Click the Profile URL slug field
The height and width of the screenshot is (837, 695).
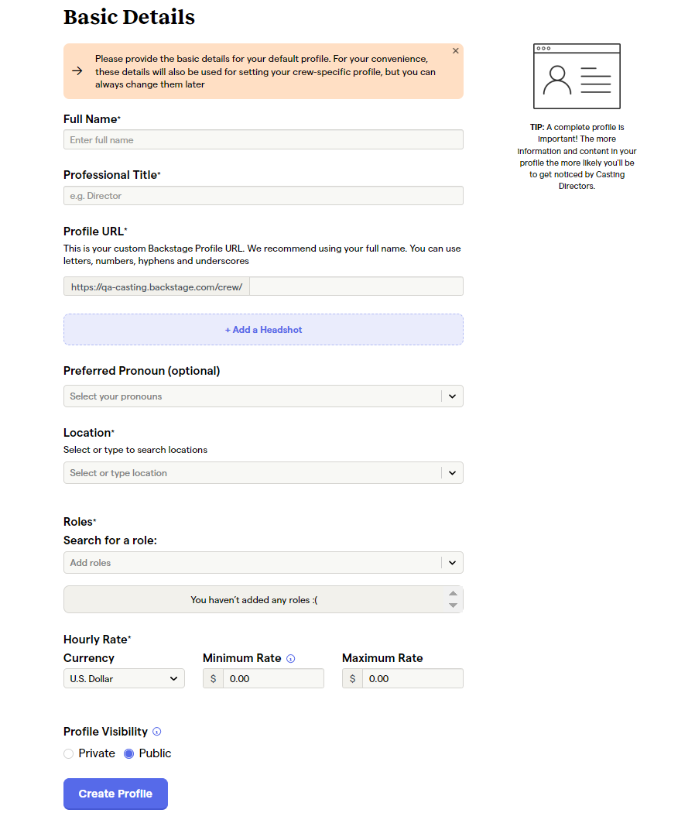tap(356, 286)
